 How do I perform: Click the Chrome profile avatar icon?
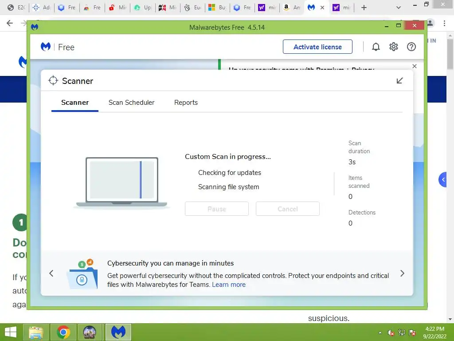coord(430,23)
